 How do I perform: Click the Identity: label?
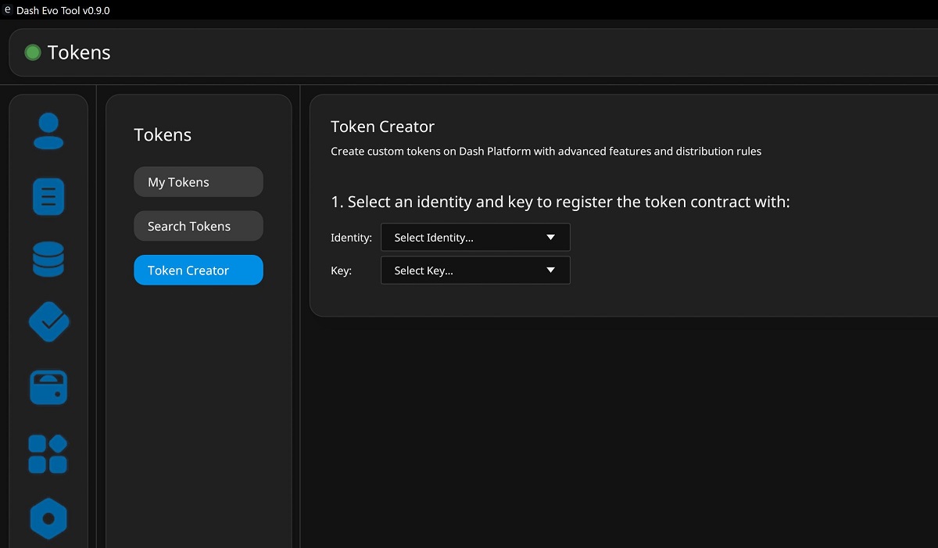[x=351, y=238]
